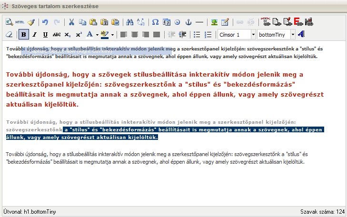Insert an anchor with the anchor icon
347x217 pixels.
tap(188, 22)
